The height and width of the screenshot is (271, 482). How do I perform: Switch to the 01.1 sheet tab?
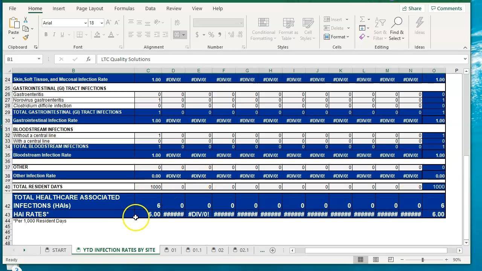[194, 250]
